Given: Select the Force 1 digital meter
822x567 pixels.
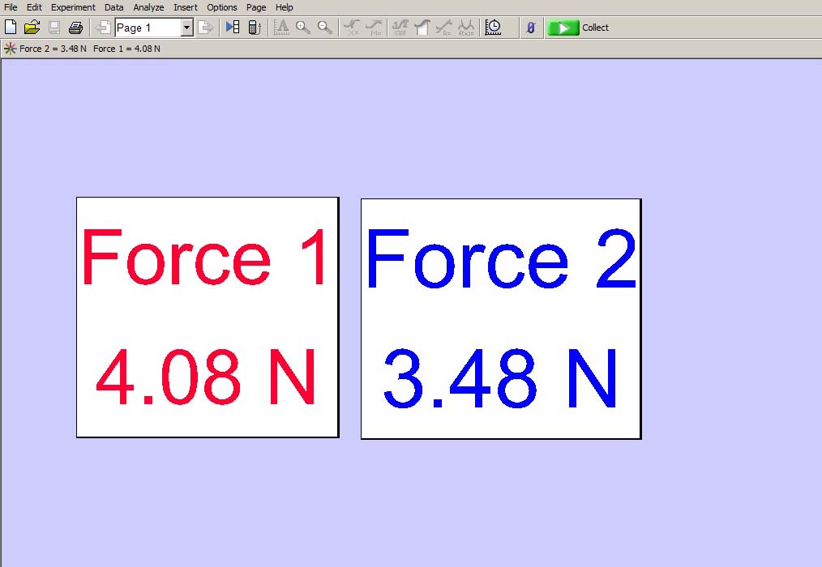Looking at the screenshot, I should pos(208,317).
